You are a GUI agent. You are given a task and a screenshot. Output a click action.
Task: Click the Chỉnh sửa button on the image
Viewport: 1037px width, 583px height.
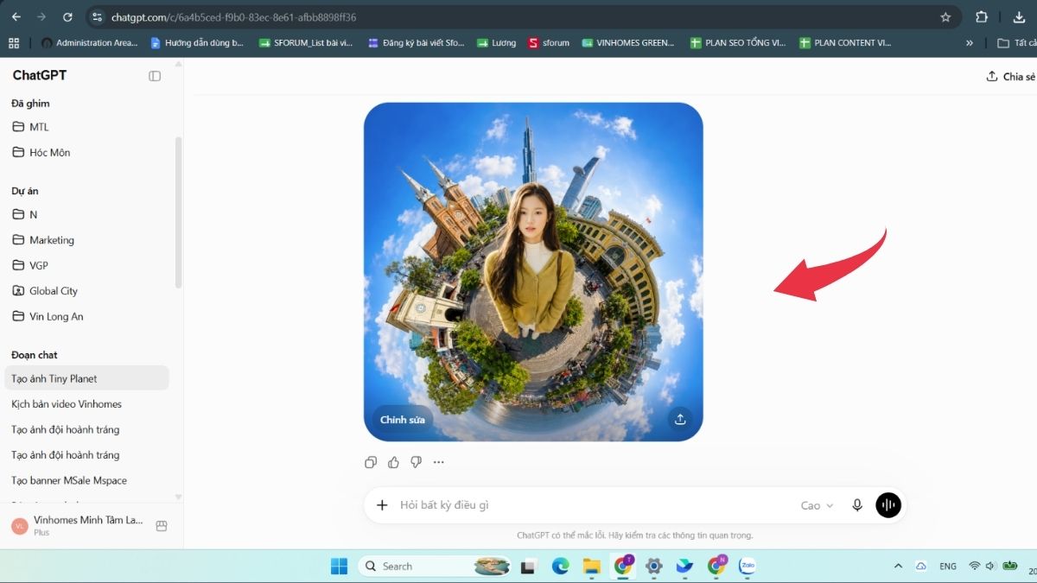(x=403, y=420)
